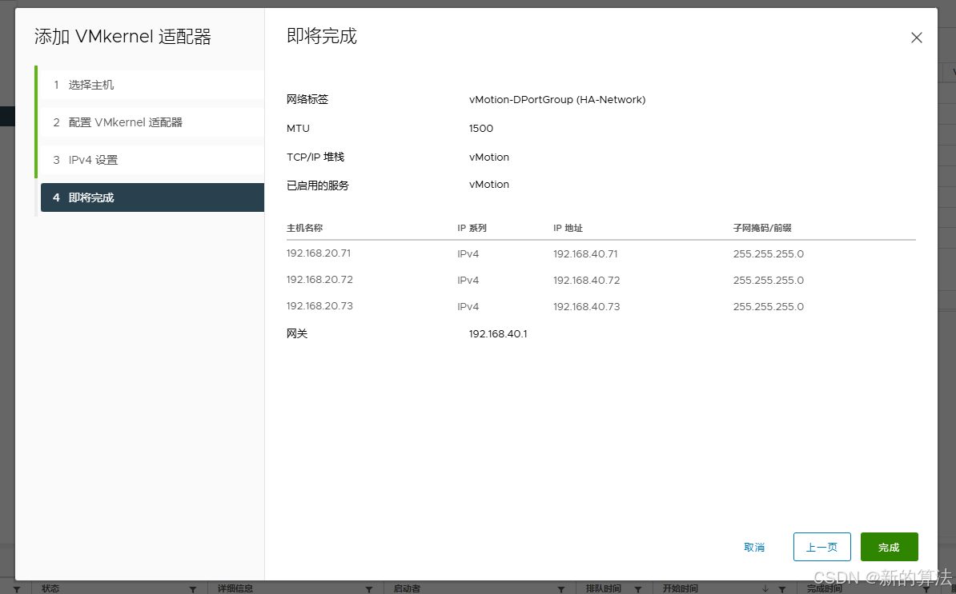Viewport: 956px width, 594px height.
Task: Click the 网关 label
Action: coord(297,333)
